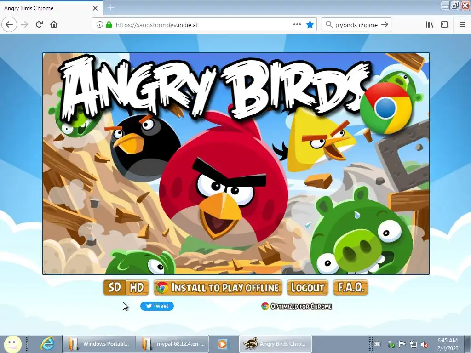The image size is (471, 353).
Task: Open mypal-68.12.4 taskbar window
Action: [x=172, y=344]
